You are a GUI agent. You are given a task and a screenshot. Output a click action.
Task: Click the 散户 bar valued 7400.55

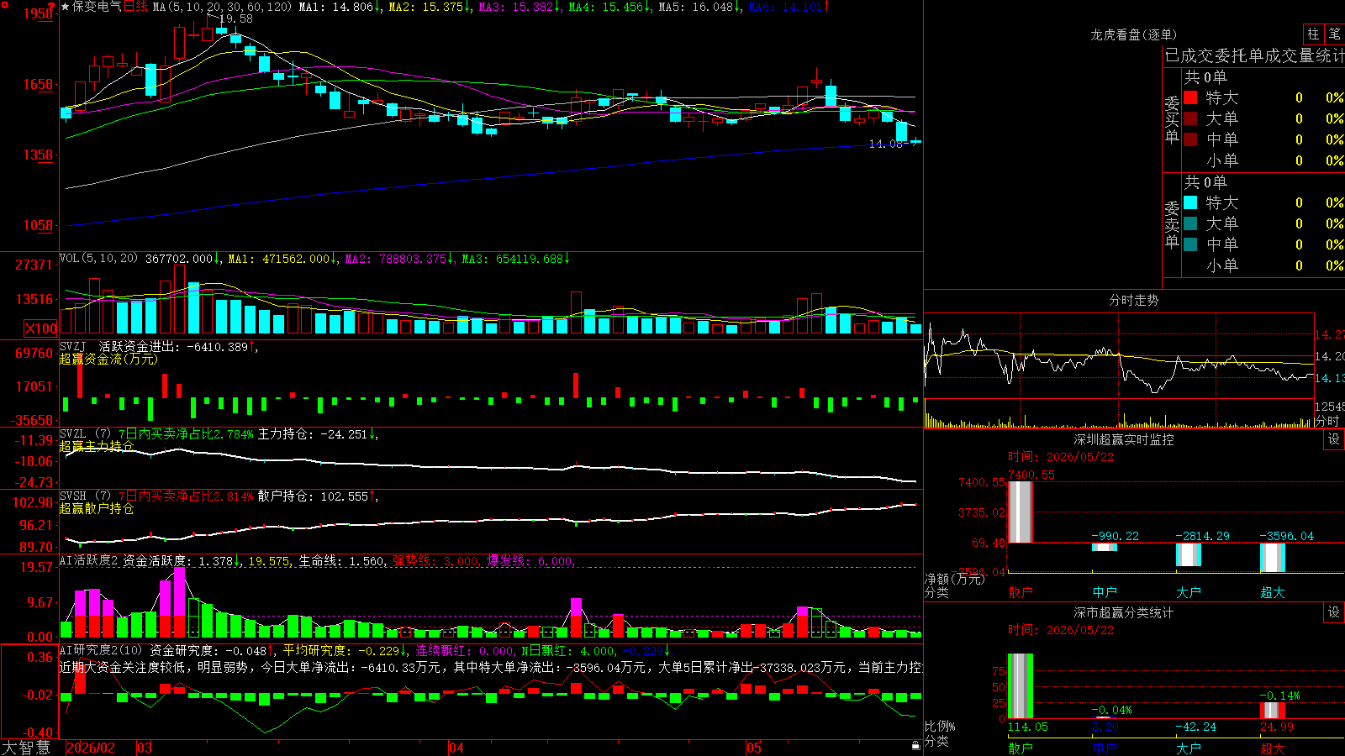click(x=1021, y=512)
